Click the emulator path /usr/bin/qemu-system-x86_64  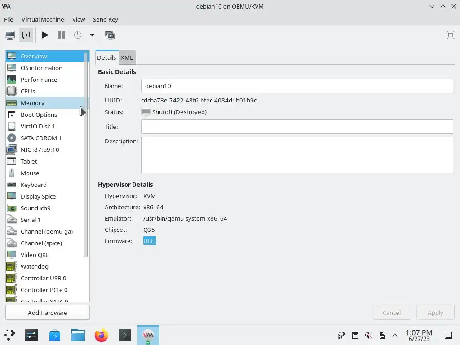[x=185, y=219]
